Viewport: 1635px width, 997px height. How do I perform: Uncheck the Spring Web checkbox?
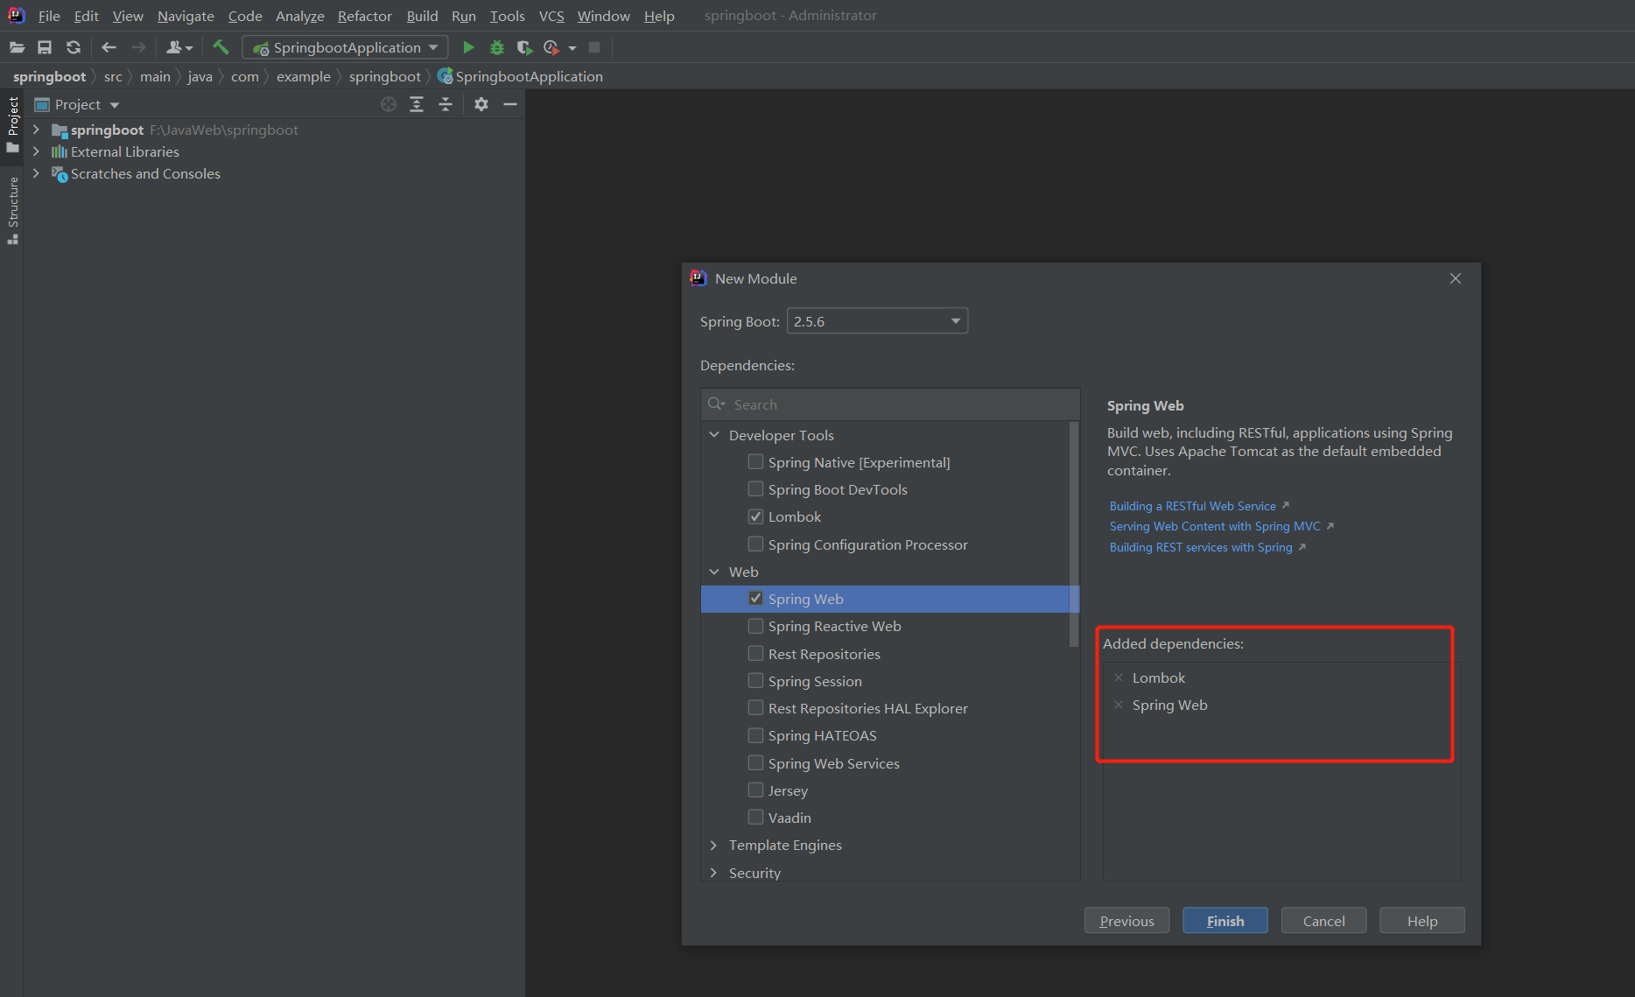click(755, 598)
